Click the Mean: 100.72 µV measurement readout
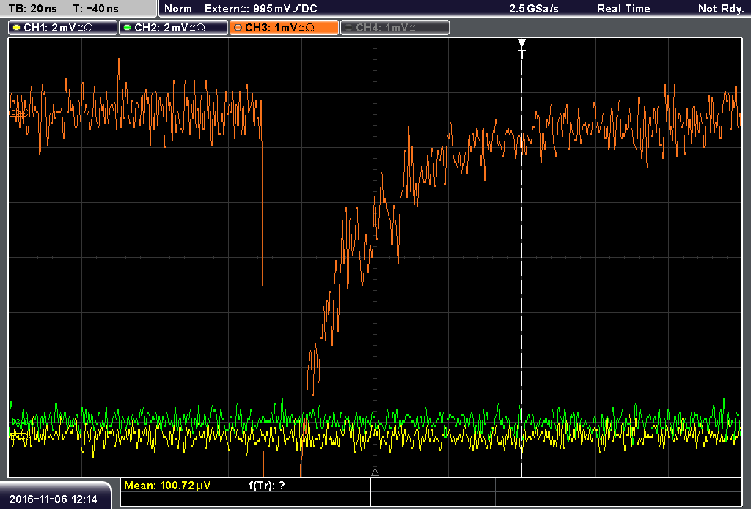The image size is (751, 509). (167, 486)
